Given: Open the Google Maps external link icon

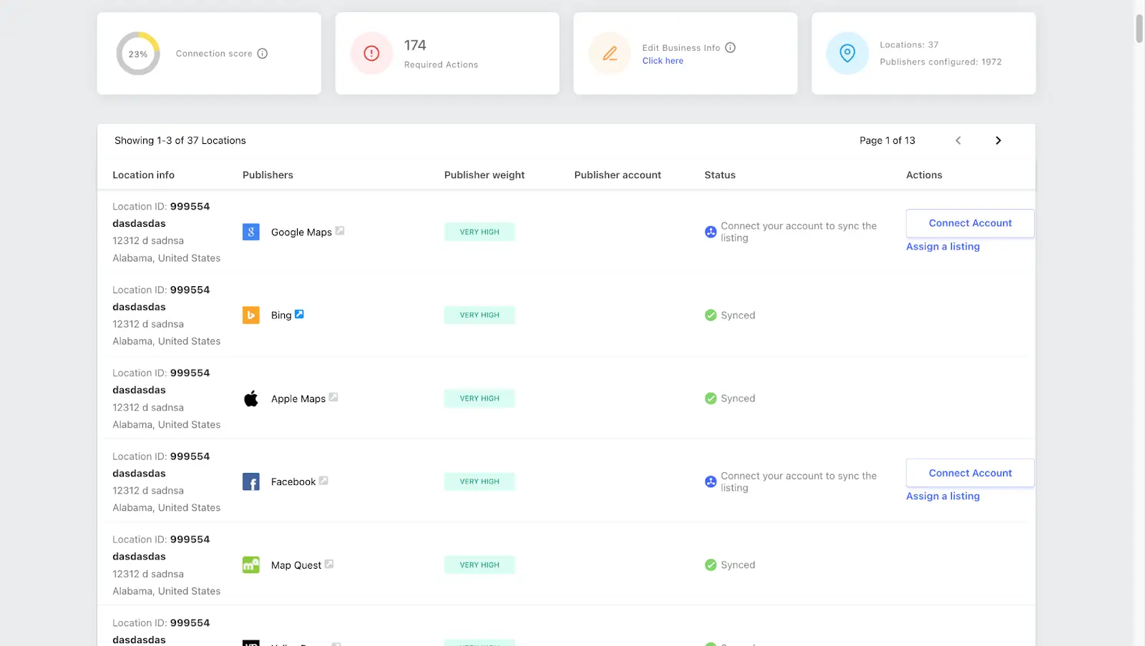Looking at the screenshot, I should pyautogui.click(x=340, y=230).
